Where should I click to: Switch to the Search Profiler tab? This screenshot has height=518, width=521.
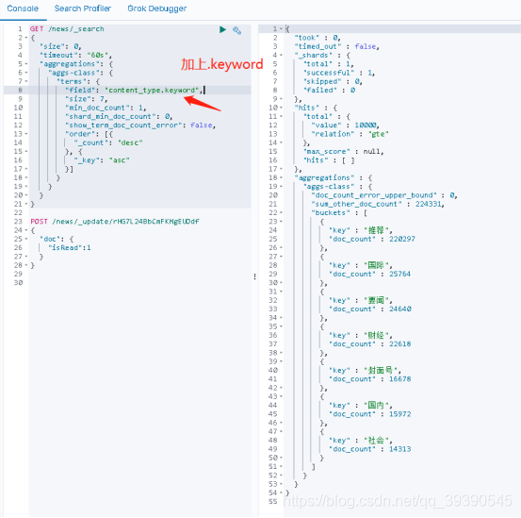[83, 8]
